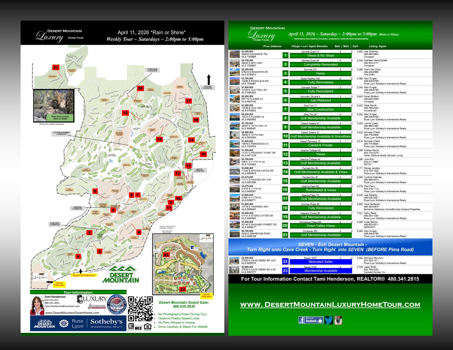Click the black north arrow near Outlaw Clubhouse

pyautogui.click(x=209, y=80)
